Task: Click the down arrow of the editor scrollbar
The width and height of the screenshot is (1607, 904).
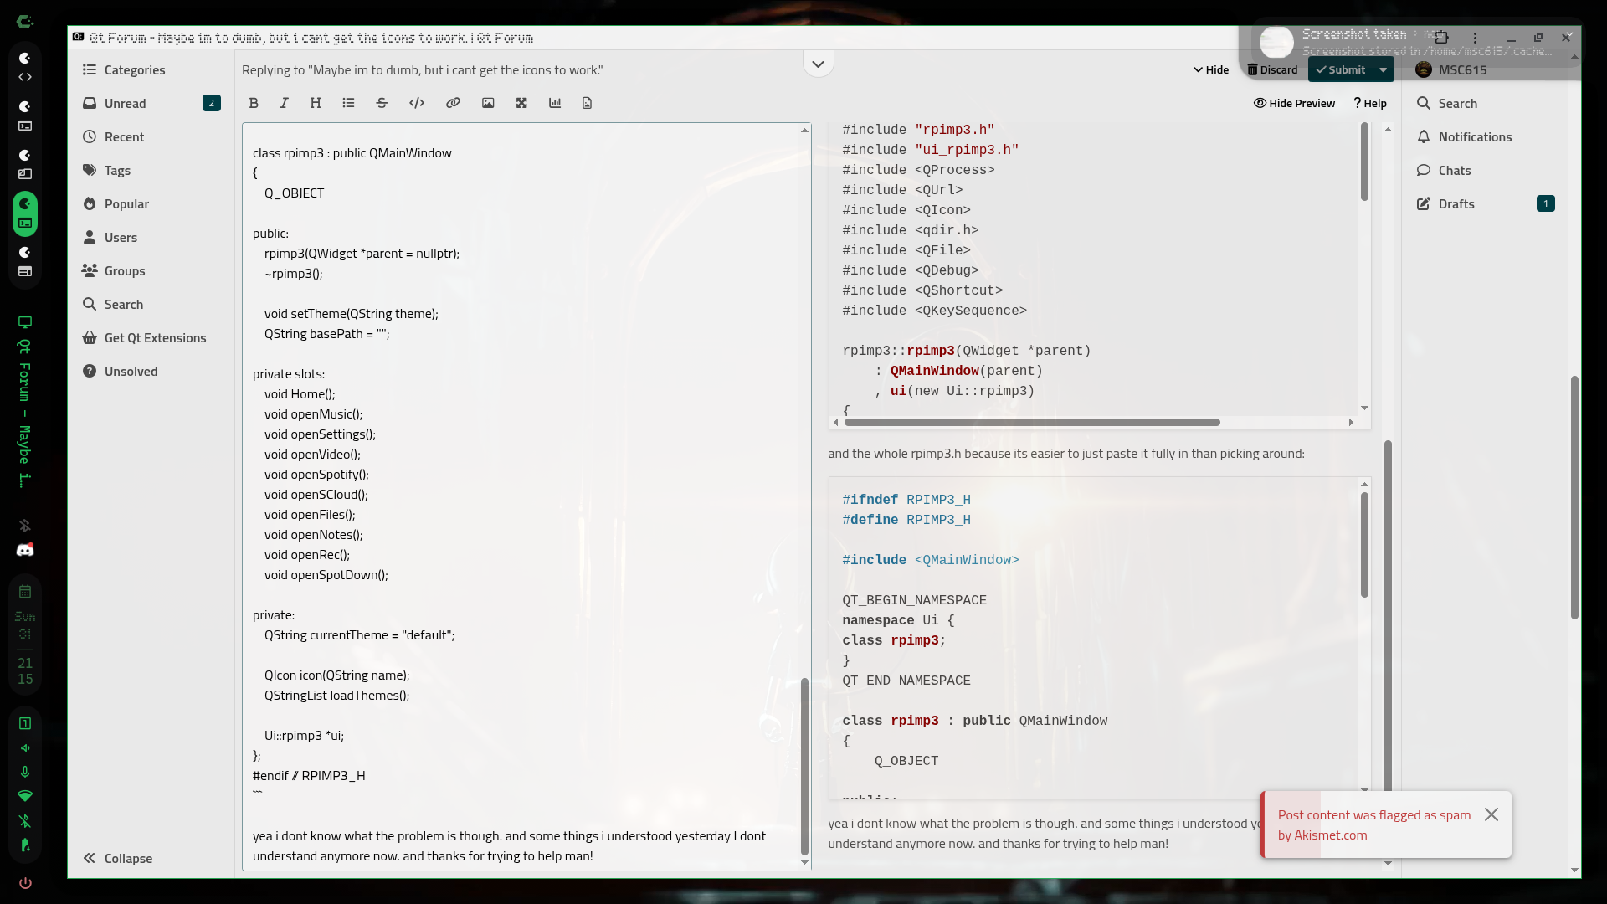Action: point(804,863)
